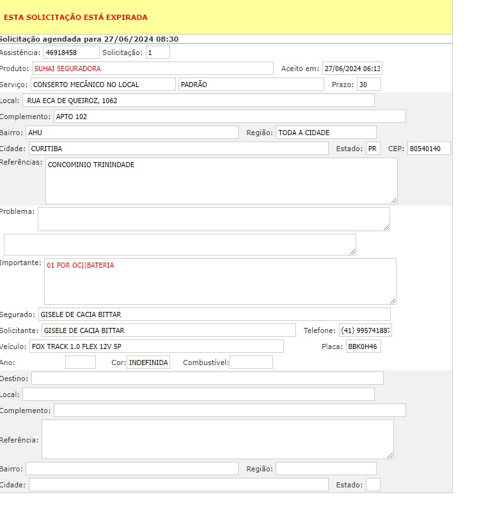The height and width of the screenshot is (513, 495).
Task: Click the resize handle of Problema text area
Action: pyautogui.click(x=386, y=227)
